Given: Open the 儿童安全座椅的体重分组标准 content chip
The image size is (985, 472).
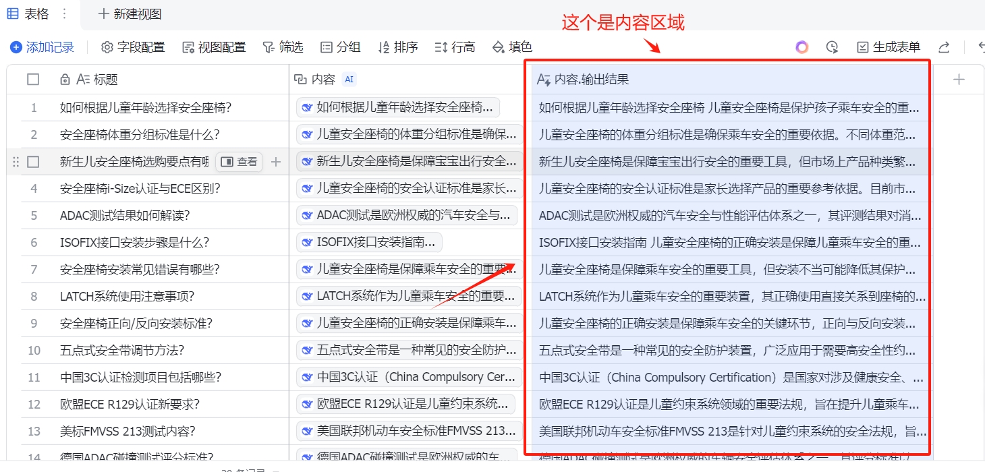Looking at the screenshot, I should [410, 134].
